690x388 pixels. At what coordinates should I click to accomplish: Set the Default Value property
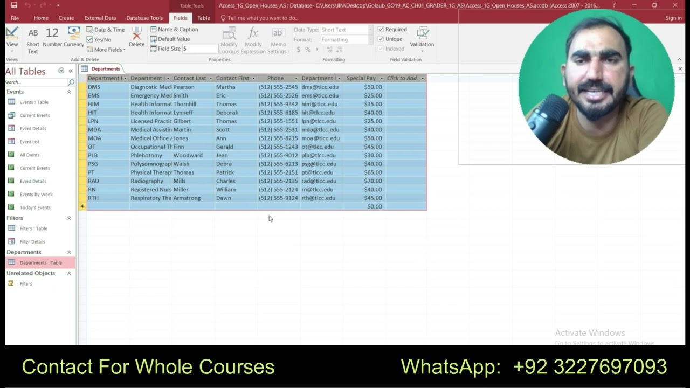tap(170, 39)
